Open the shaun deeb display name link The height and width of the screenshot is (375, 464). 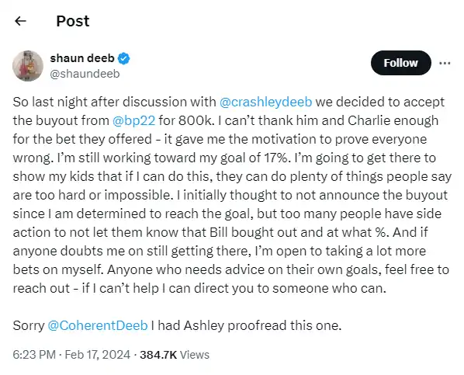(x=82, y=58)
